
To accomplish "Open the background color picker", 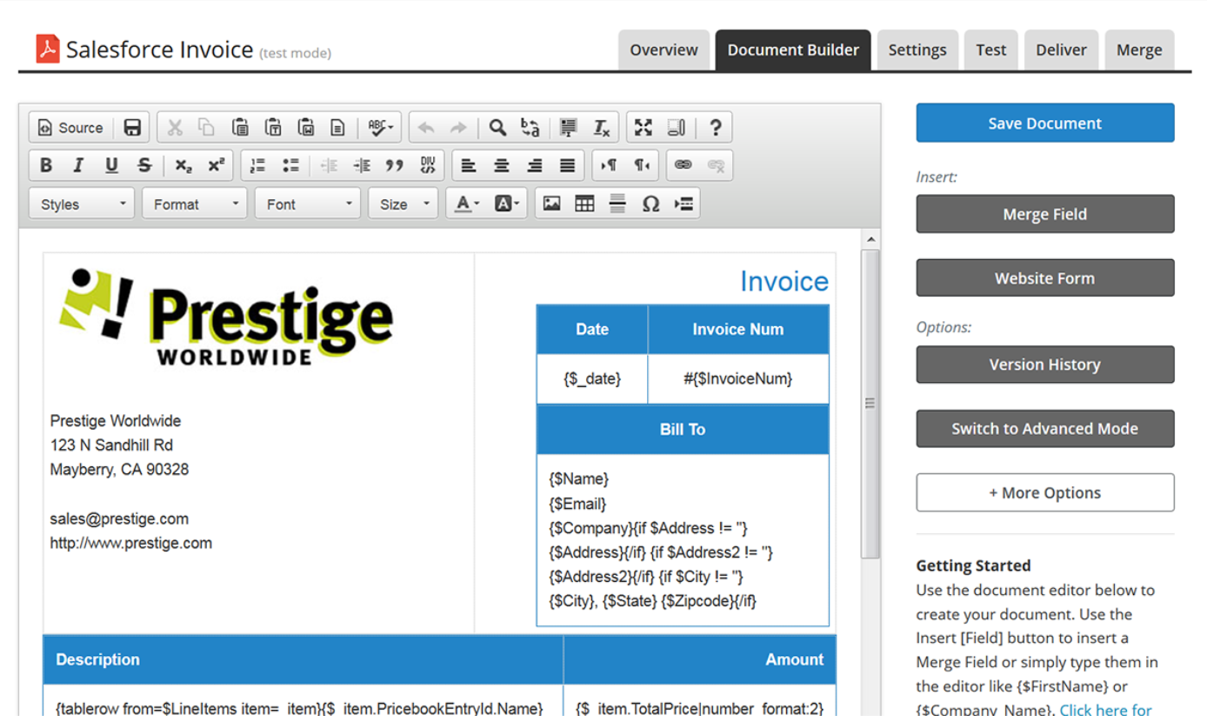I will (506, 204).
